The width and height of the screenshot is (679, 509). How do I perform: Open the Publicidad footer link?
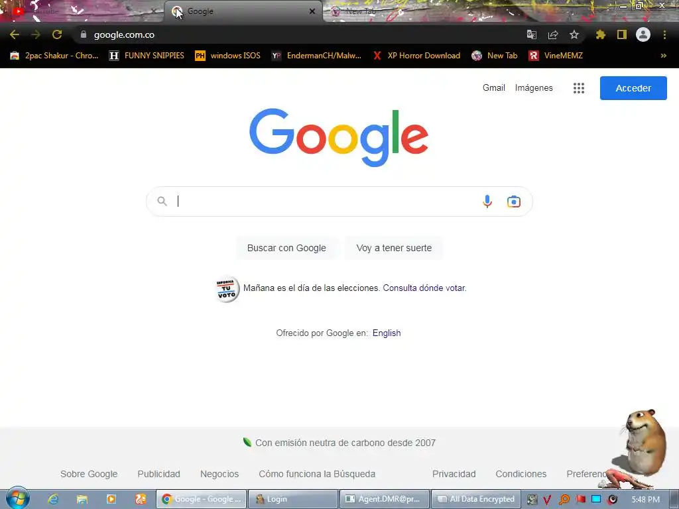coord(158,474)
